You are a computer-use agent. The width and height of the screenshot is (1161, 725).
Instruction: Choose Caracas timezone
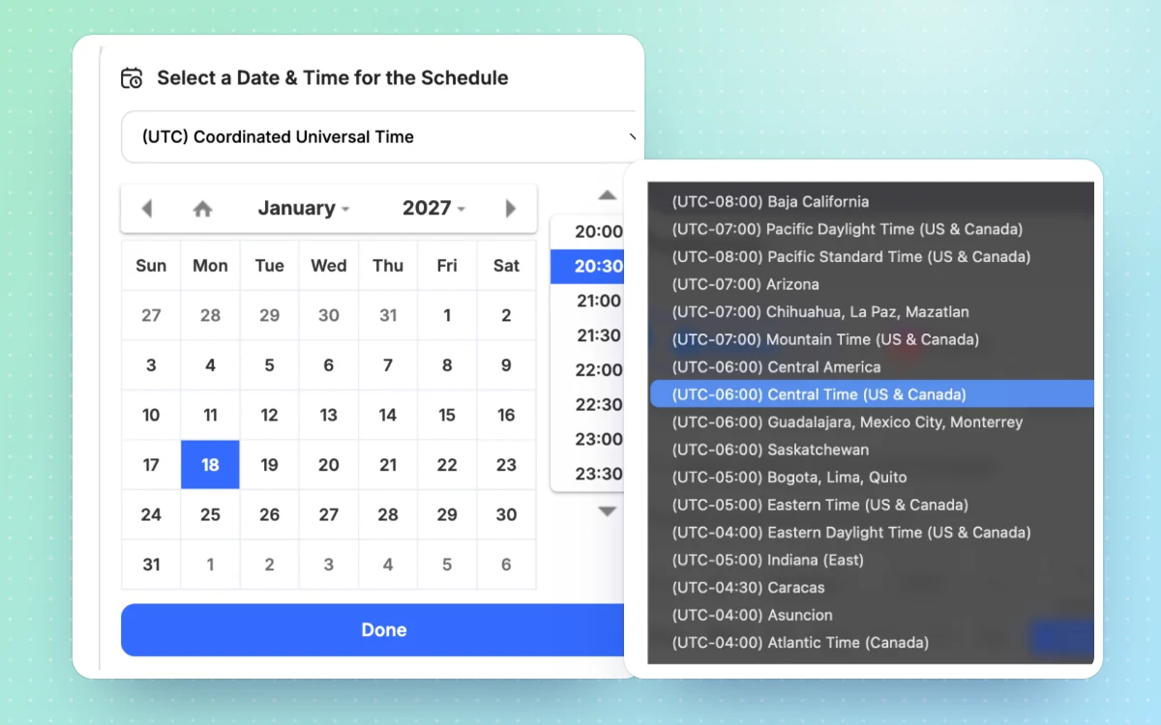tap(872, 588)
